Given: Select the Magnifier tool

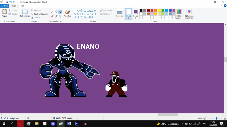Looking at the screenshot, I should (x=60, y=16).
